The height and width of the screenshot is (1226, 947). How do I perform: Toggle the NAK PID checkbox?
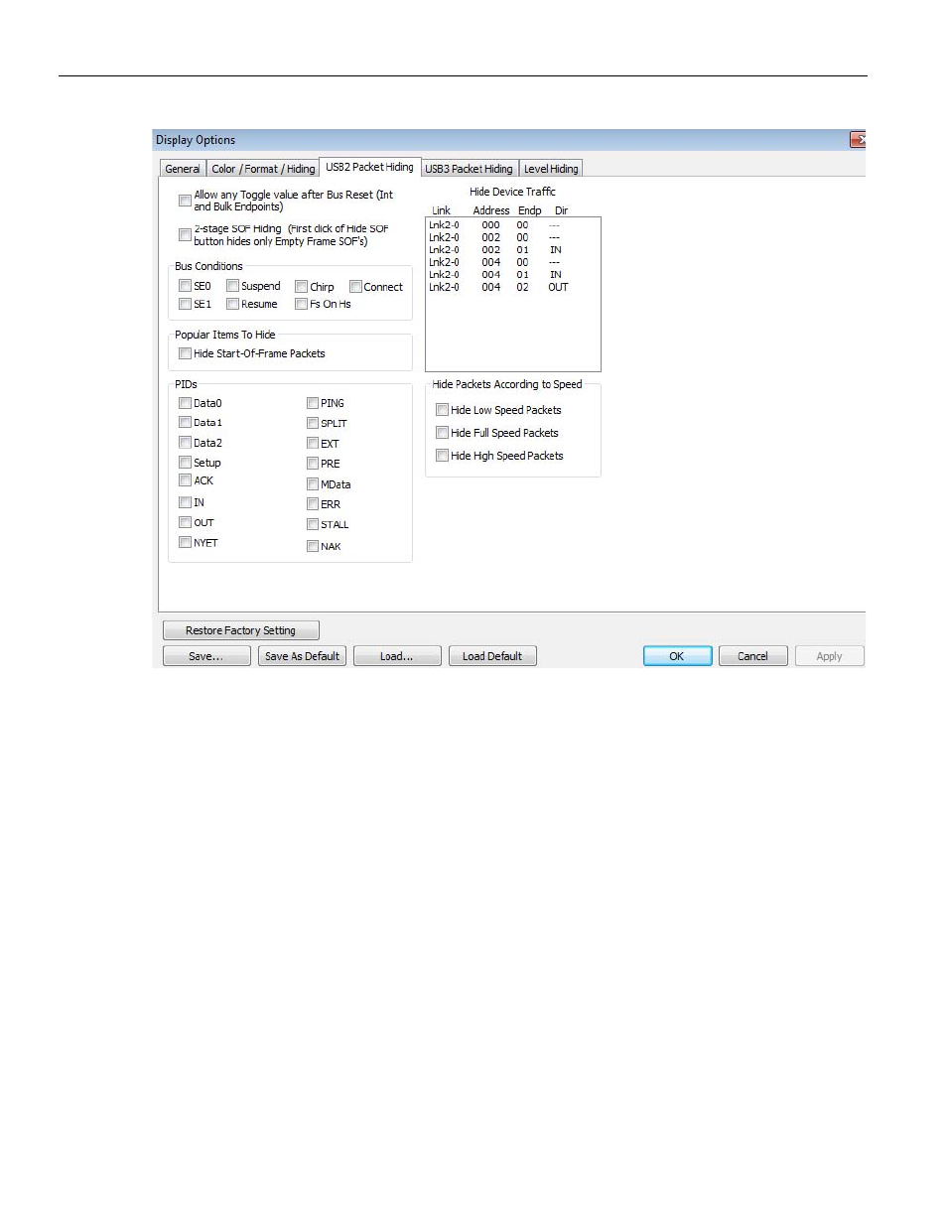313,546
